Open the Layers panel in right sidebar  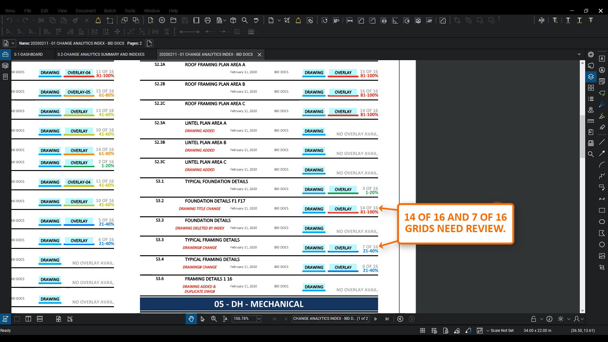point(591,77)
